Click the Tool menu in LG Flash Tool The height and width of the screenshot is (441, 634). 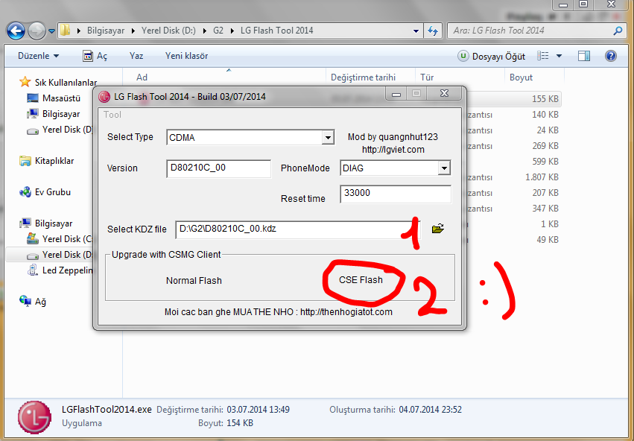coord(112,115)
